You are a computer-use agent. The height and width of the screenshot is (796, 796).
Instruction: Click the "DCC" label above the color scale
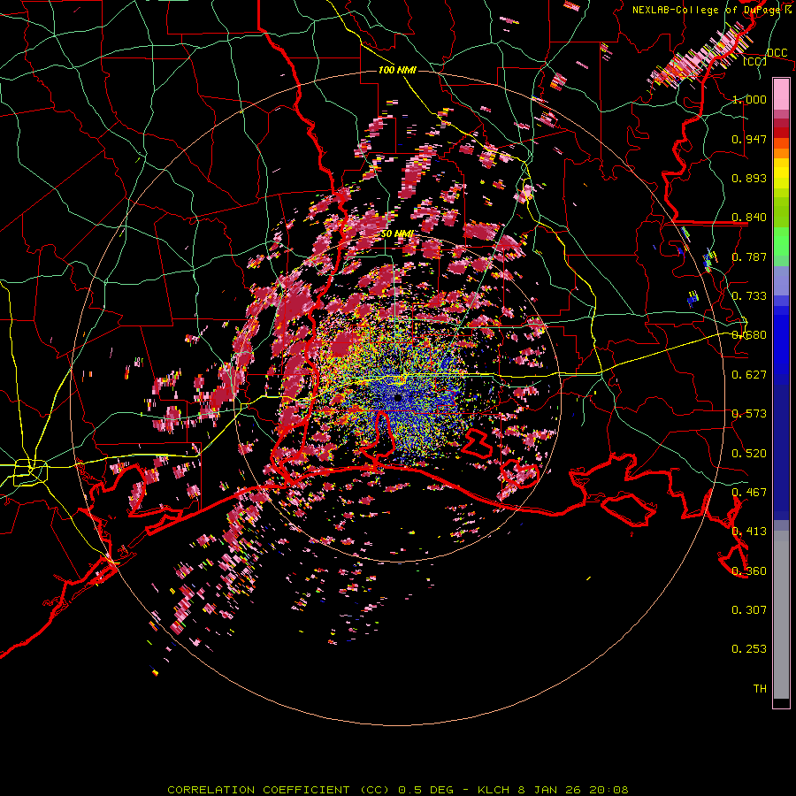[x=777, y=53]
